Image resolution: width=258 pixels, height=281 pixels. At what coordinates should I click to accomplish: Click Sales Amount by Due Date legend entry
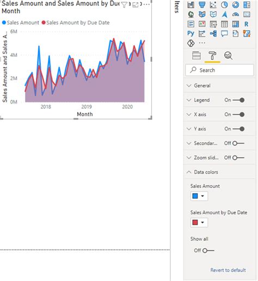[76, 23]
